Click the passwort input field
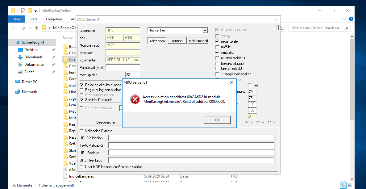The image size is (366, 189). click(x=123, y=52)
